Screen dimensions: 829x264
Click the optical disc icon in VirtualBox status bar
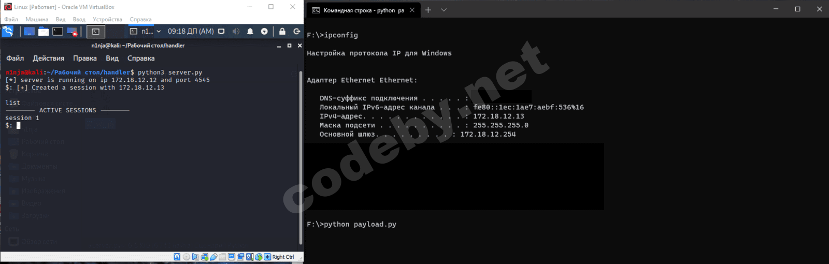(x=187, y=257)
